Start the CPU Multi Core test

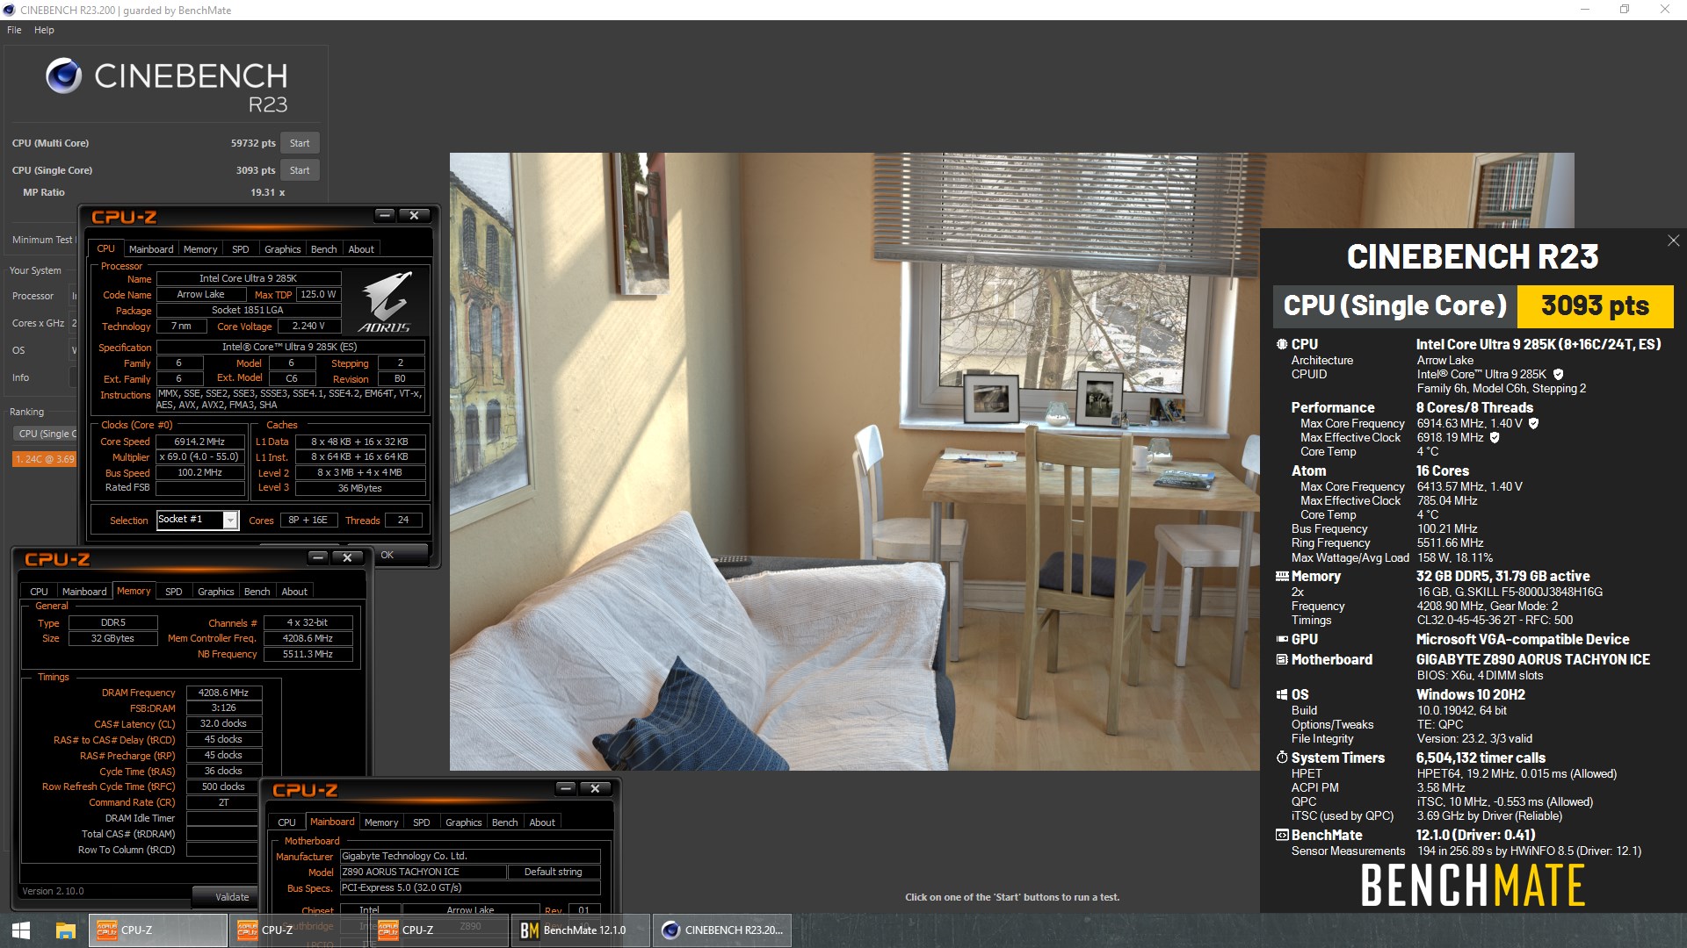300,143
